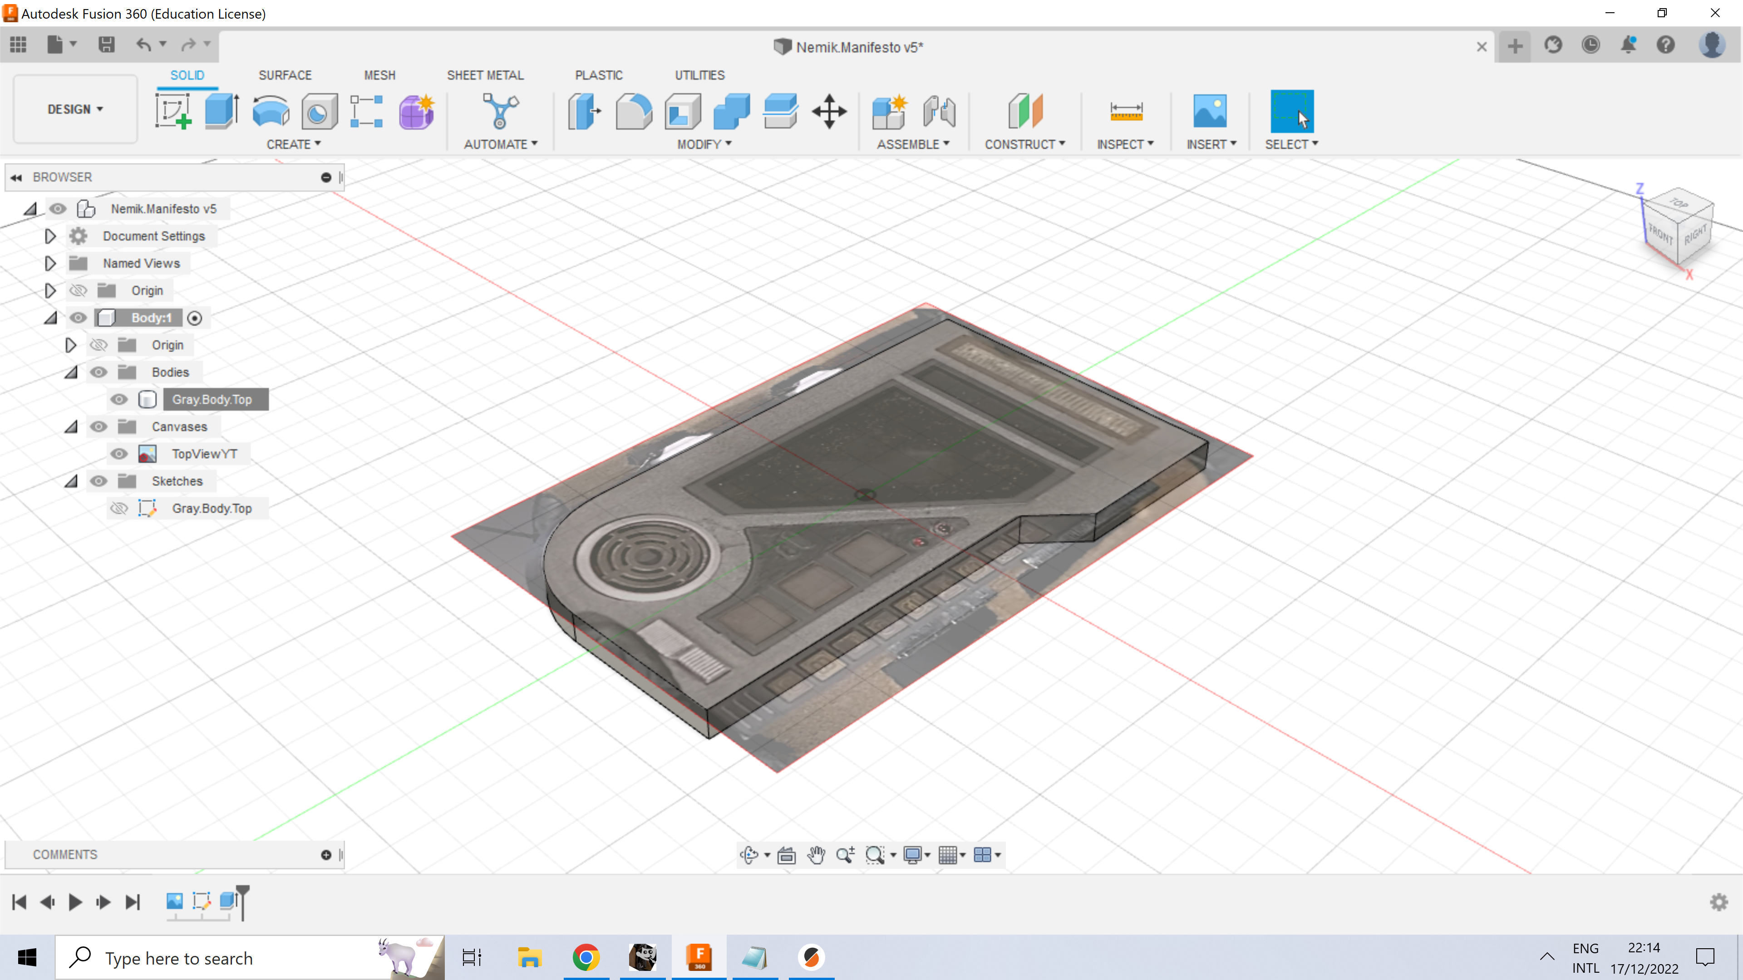Screen dimensions: 1743x980
Task: Click the New Component icon
Action: point(889,111)
